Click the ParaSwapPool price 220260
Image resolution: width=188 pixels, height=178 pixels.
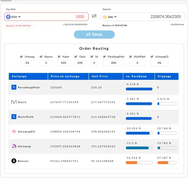click(x=56, y=87)
